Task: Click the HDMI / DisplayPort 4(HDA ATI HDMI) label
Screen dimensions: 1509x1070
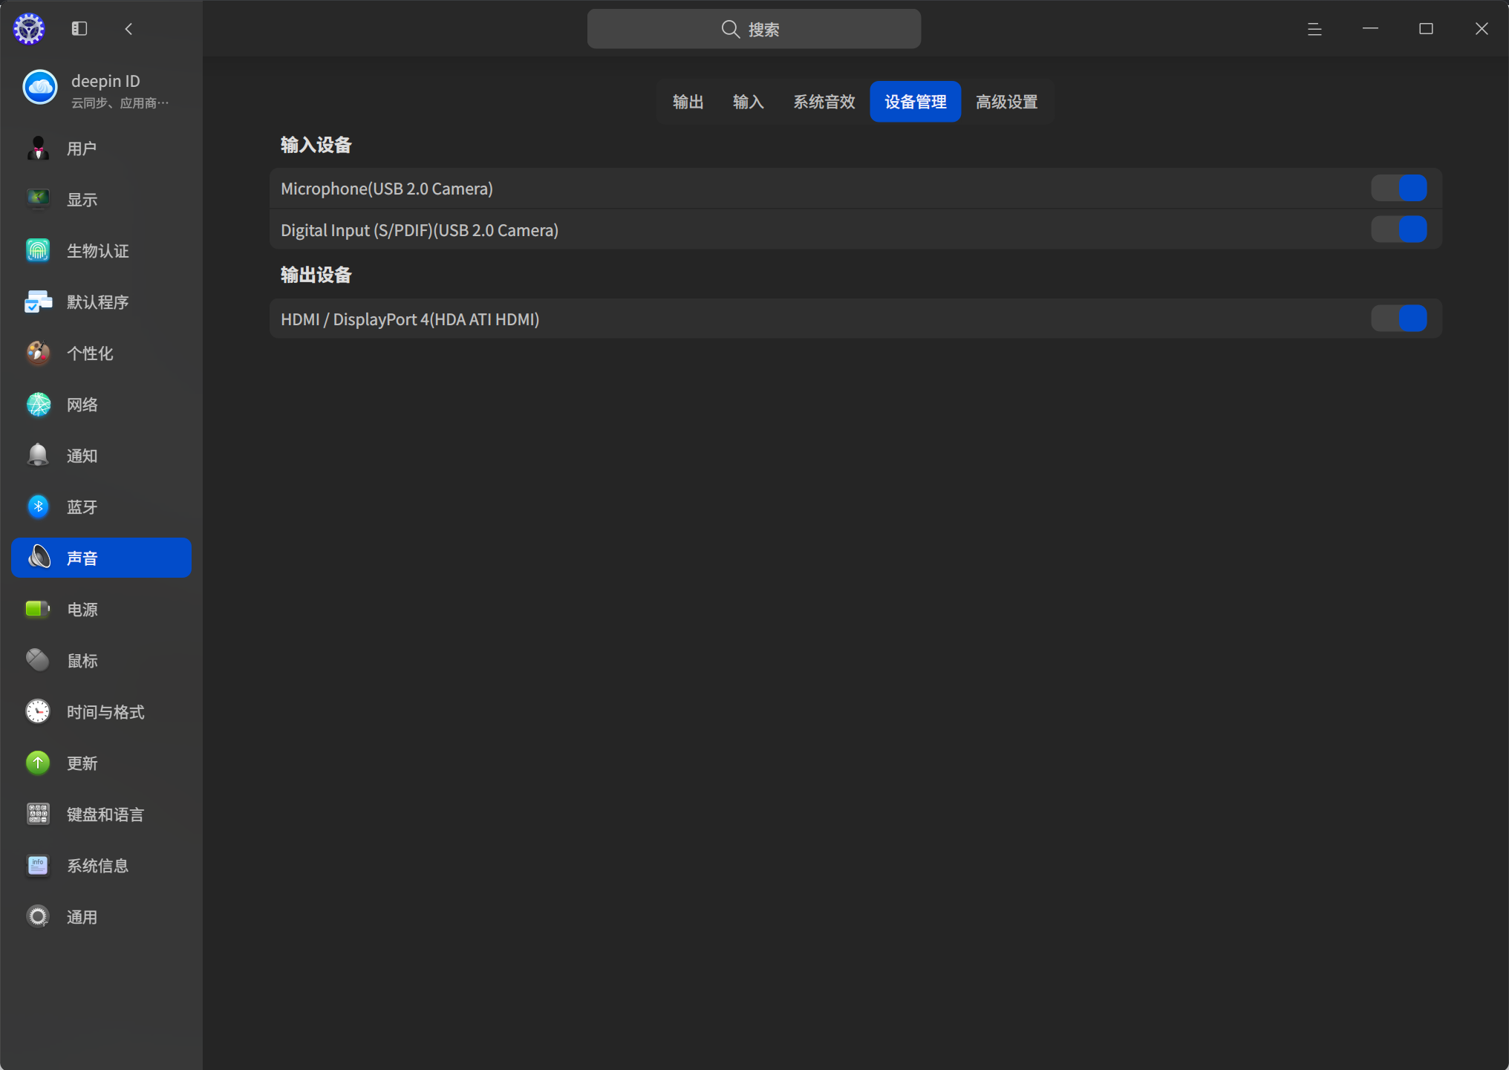Action: tap(410, 319)
